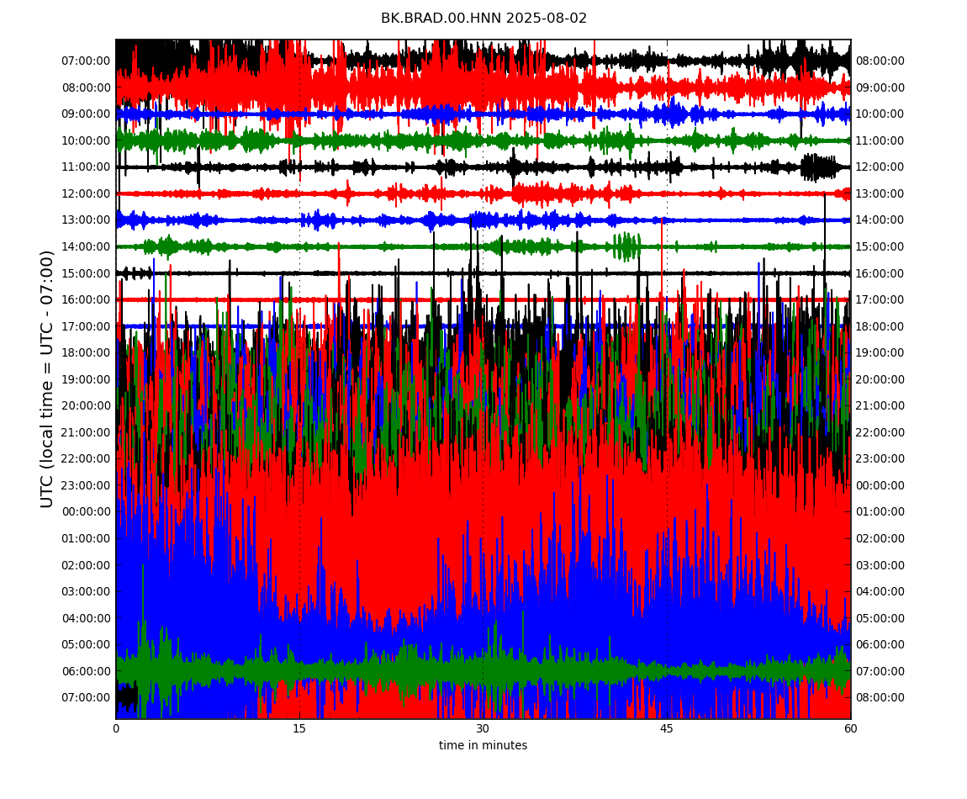Select 13:00:00 on the right local-time axis

880,193
